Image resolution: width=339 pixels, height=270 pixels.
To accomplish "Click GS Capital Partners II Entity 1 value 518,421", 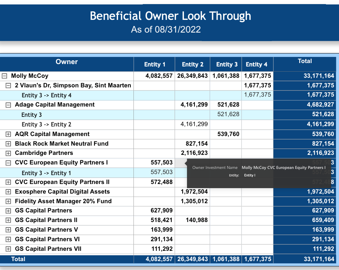I will tap(162, 220).
